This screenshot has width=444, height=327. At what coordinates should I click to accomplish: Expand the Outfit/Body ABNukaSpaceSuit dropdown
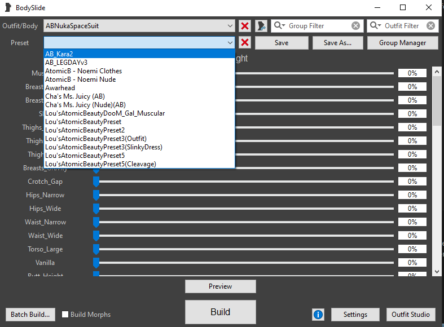click(x=139, y=26)
